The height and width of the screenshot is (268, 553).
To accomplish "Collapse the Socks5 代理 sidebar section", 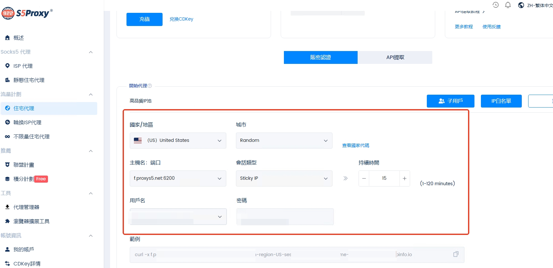I will pos(91,52).
